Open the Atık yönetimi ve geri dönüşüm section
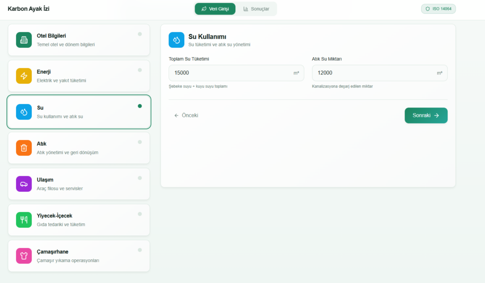The height and width of the screenshot is (283, 485). [x=67, y=152]
